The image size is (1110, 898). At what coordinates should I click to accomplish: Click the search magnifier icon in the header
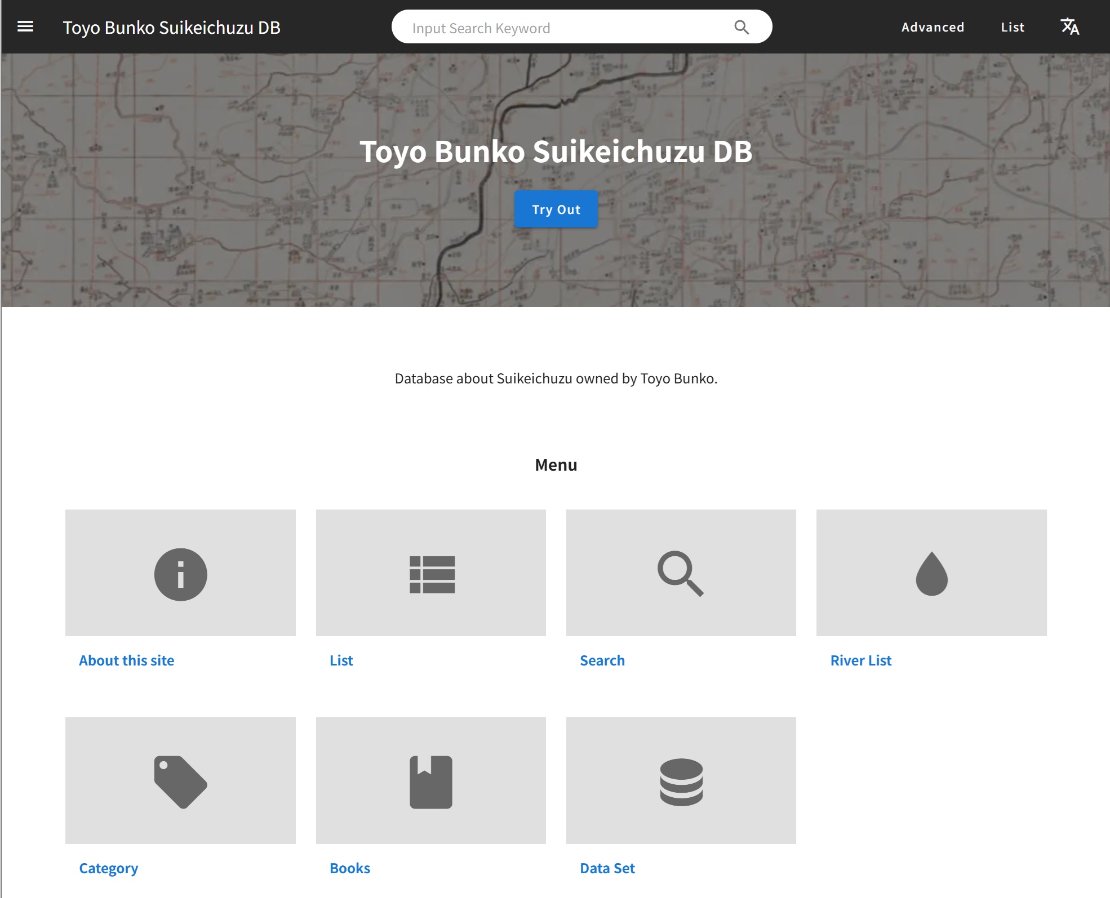[741, 26]
